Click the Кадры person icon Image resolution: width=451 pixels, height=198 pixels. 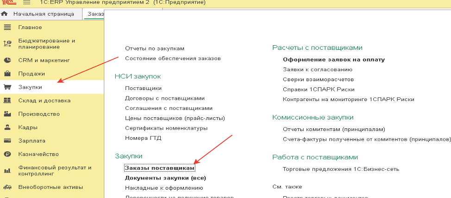click(7, 127)
